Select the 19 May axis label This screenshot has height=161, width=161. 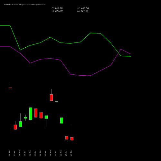coord(56,153)
